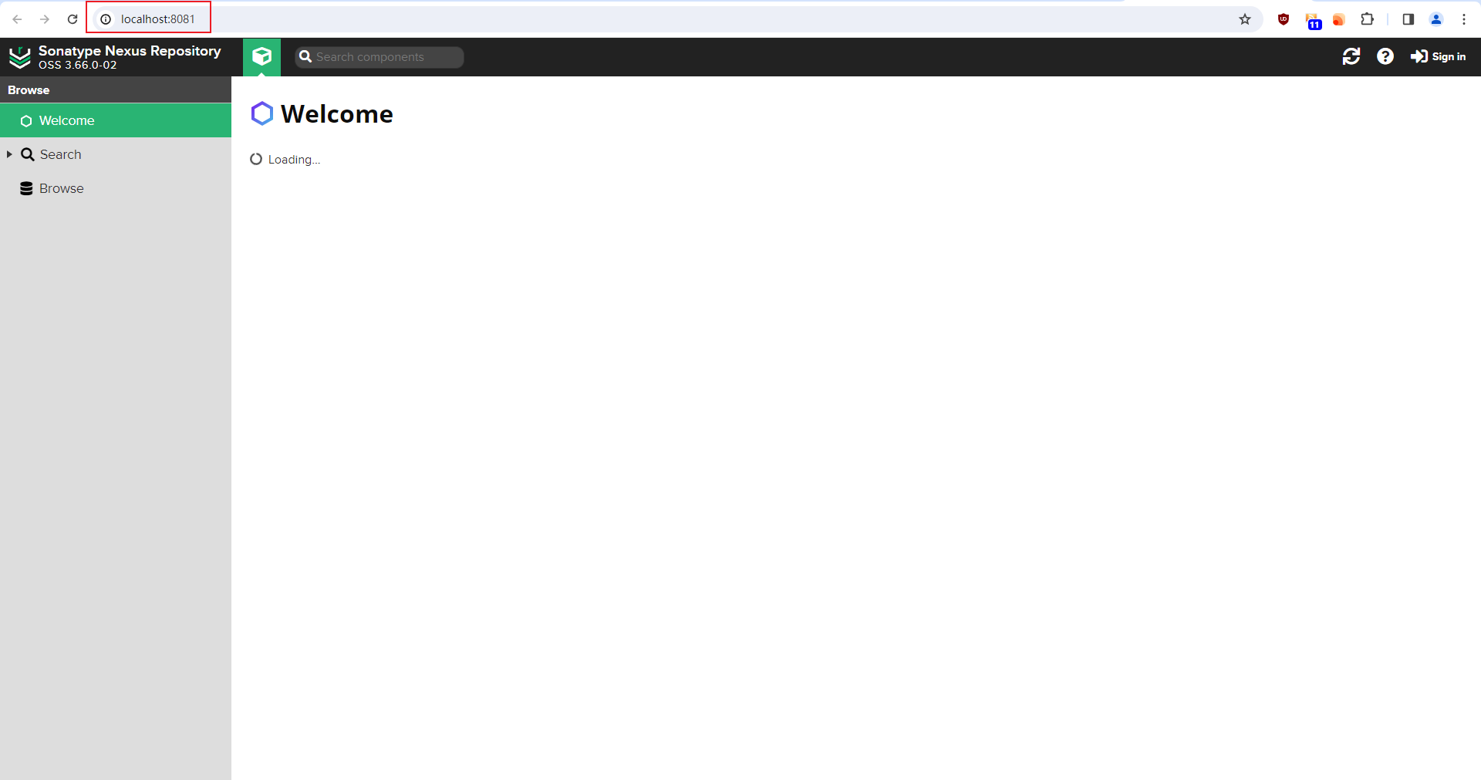
Task: Click the browser back arrow
Action: [17, 19]
